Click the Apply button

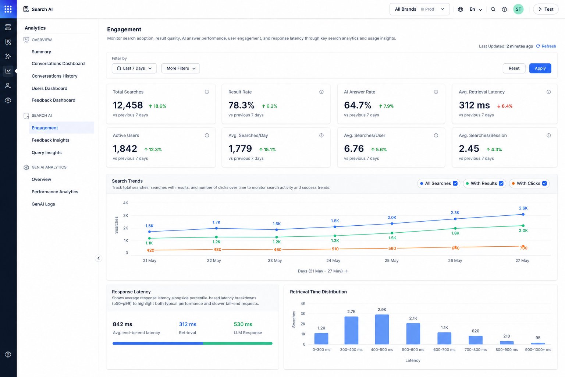click(x=540, y=68)
